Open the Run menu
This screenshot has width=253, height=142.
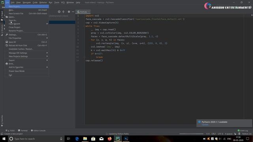[51, 2]
